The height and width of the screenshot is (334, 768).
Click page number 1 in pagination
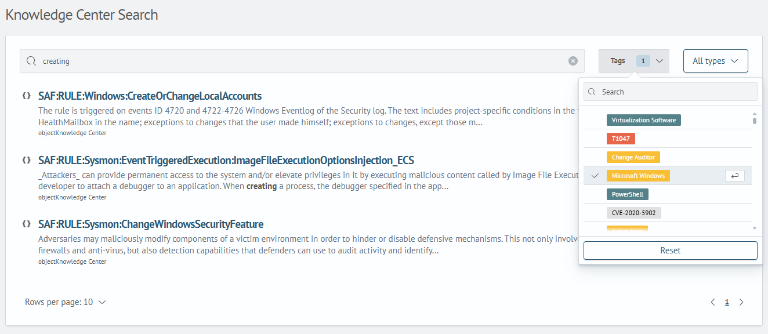[727, 302]
